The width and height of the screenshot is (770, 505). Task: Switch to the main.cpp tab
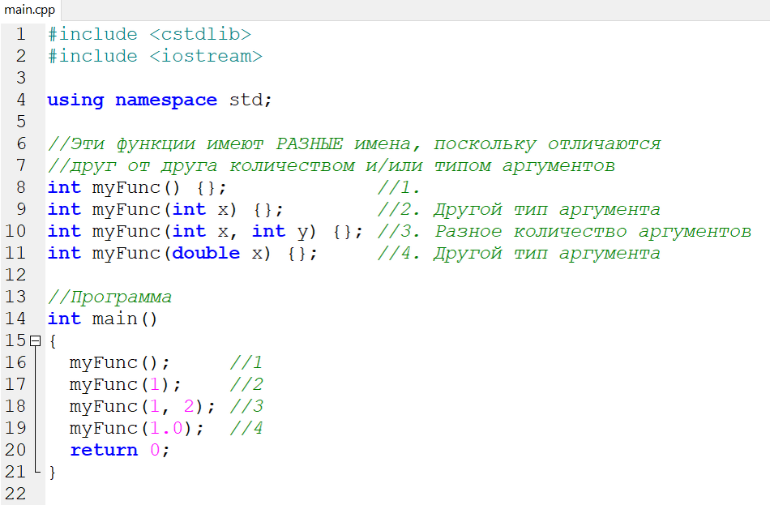point(30,10)
